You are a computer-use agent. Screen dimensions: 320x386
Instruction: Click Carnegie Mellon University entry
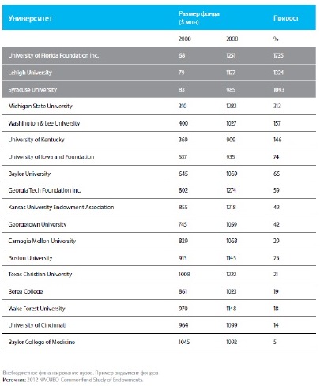point(42,241)
